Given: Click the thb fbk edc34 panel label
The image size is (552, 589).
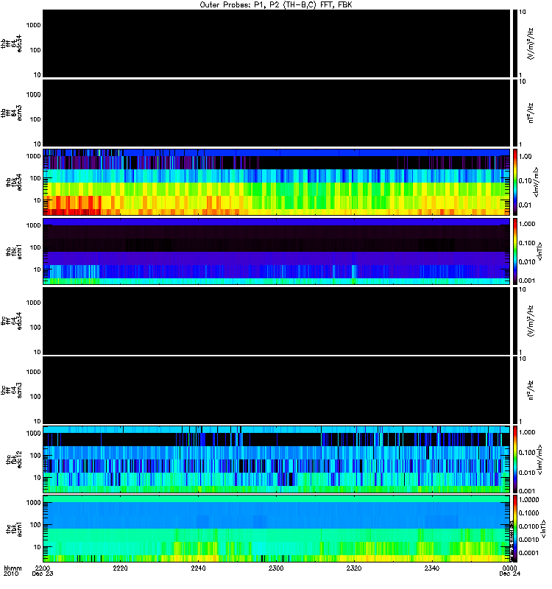Looking at the screenshot, I should tap(14, 182).
